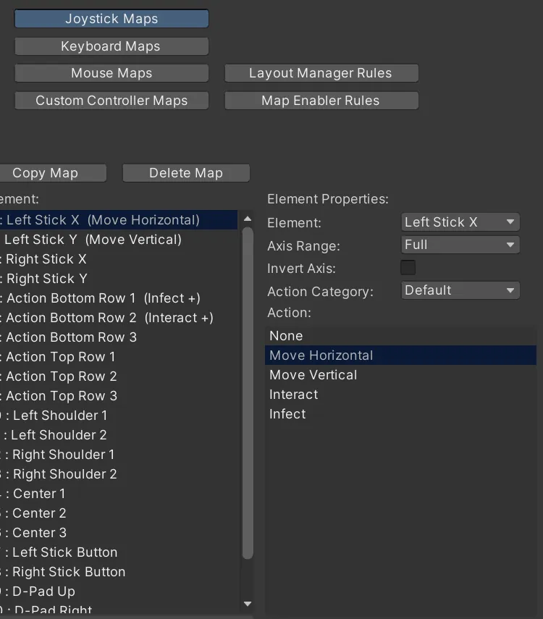This screenshot has width=543, height=619.
Task: Select the D-Pad Up row
Action: click(x=119, y=591)
